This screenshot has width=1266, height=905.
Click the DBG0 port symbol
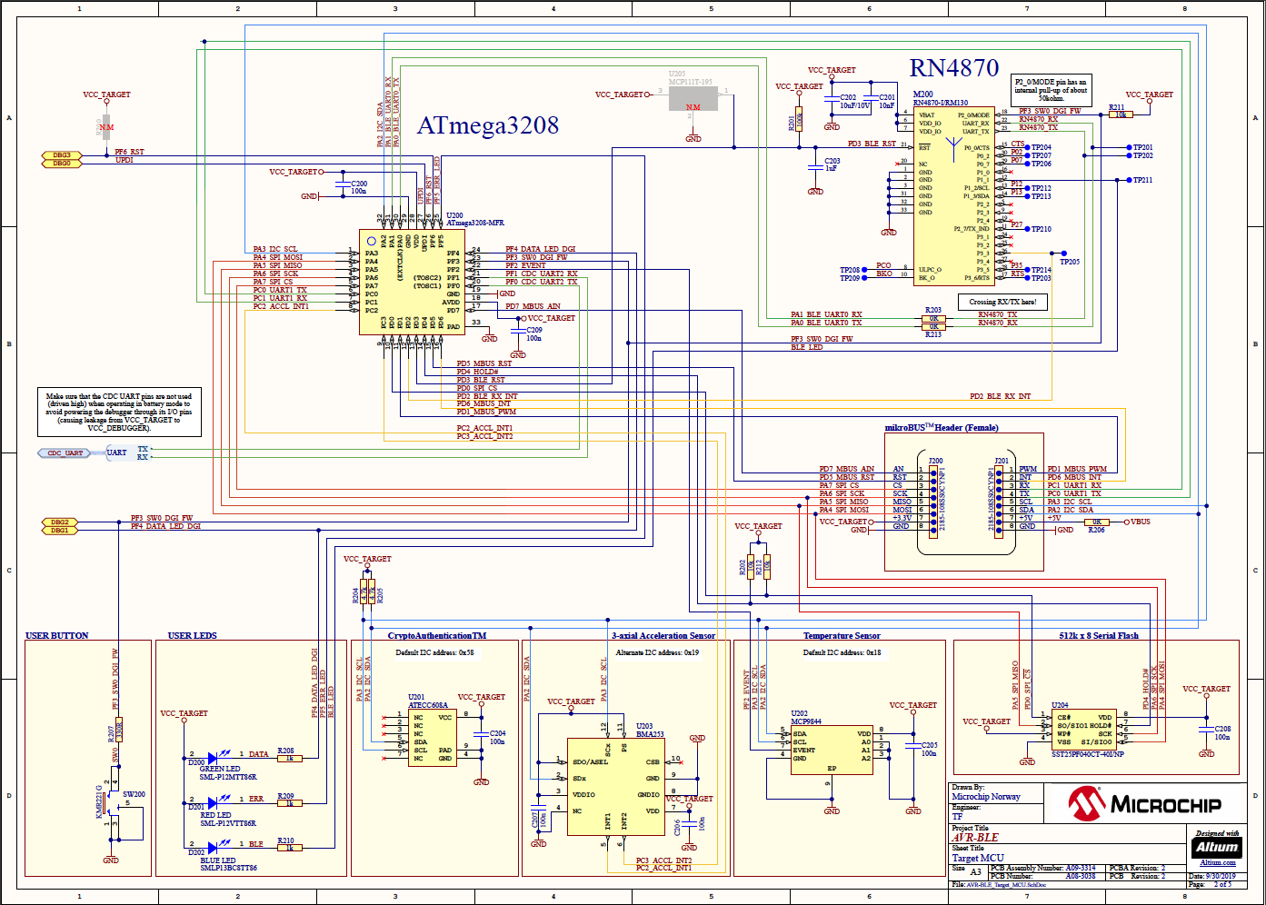click(61, 164)
